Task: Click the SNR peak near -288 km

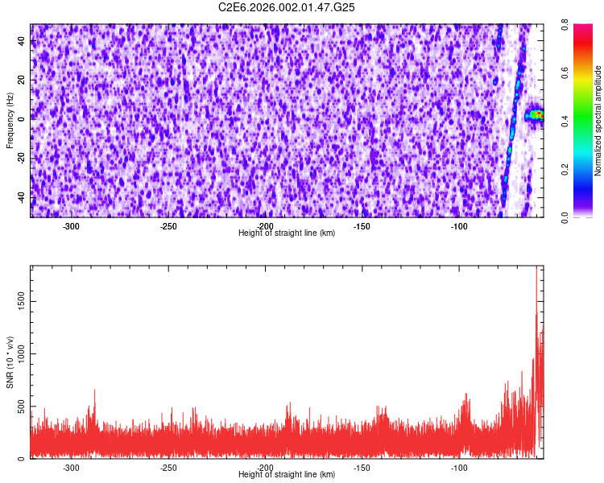Action: pyautogui.click(x=94, y=394)
